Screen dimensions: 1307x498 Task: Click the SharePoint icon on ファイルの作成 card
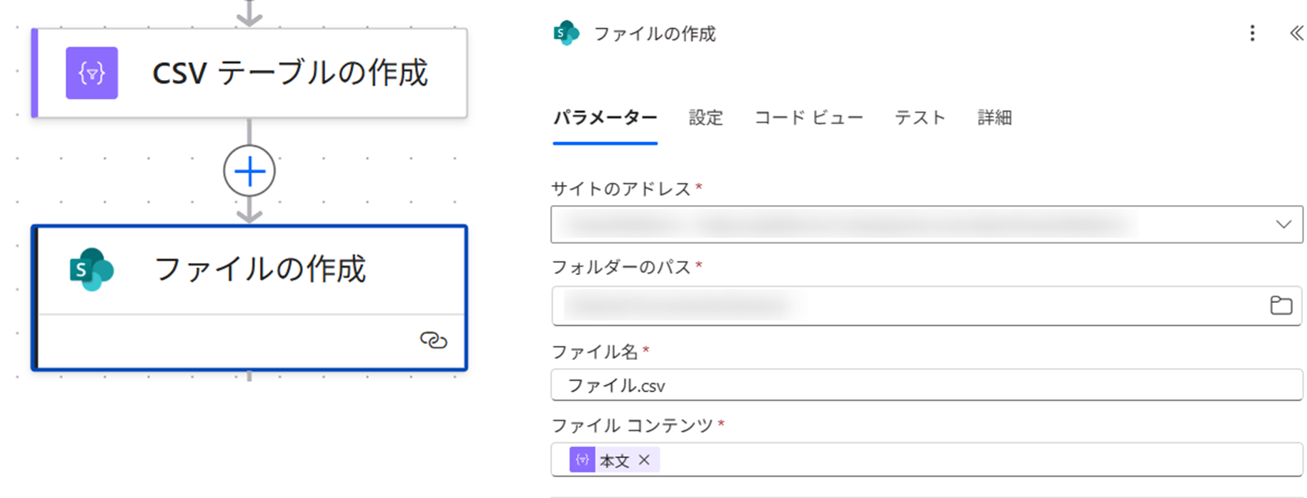pos(91,269)
